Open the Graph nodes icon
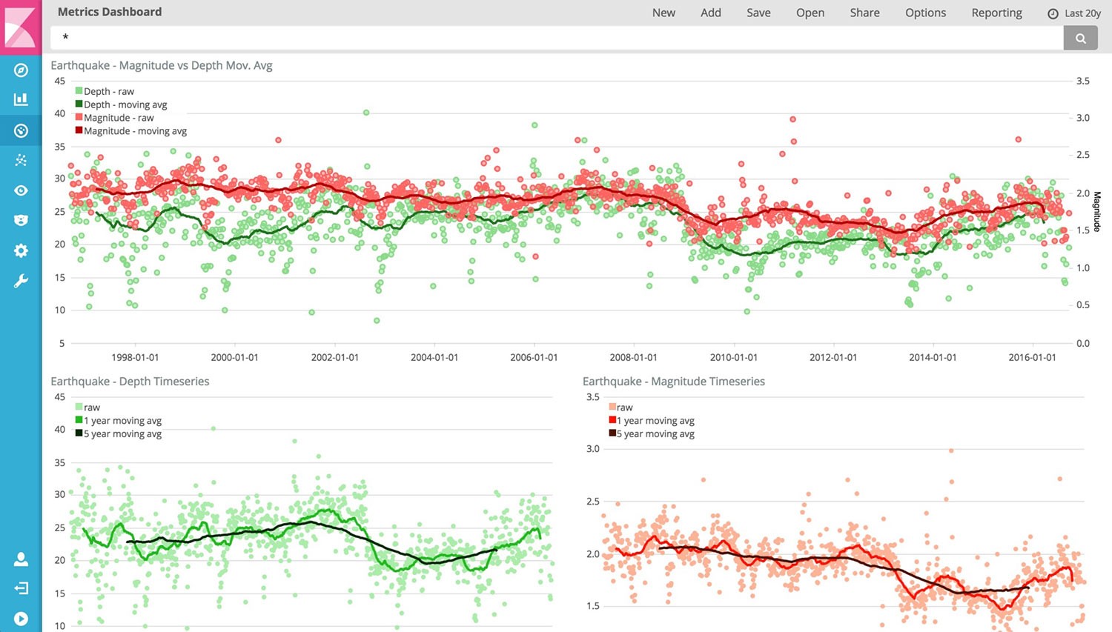 (x=21, y=160)
